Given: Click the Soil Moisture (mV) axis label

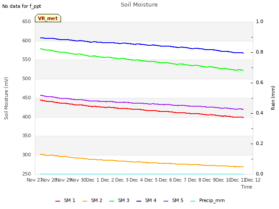Looking at the screenshot, I should pyautogui.click(x=6, y=98).
